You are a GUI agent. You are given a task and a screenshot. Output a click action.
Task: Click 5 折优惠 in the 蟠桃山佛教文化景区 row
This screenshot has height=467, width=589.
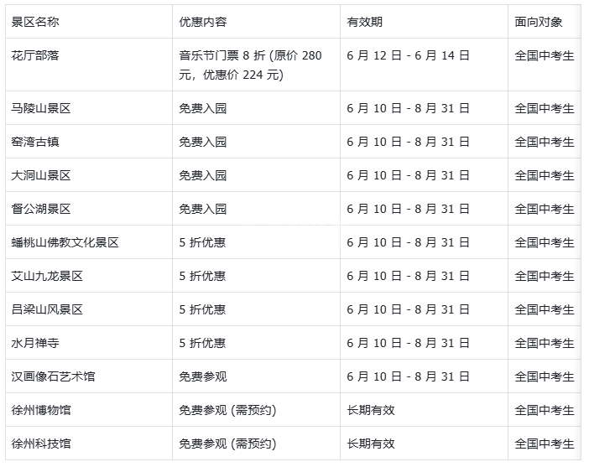(x=202, y=242)
